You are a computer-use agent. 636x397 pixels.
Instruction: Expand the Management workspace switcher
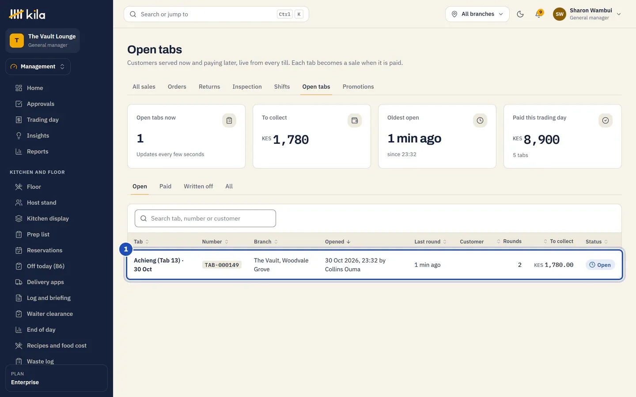point(38,67)
